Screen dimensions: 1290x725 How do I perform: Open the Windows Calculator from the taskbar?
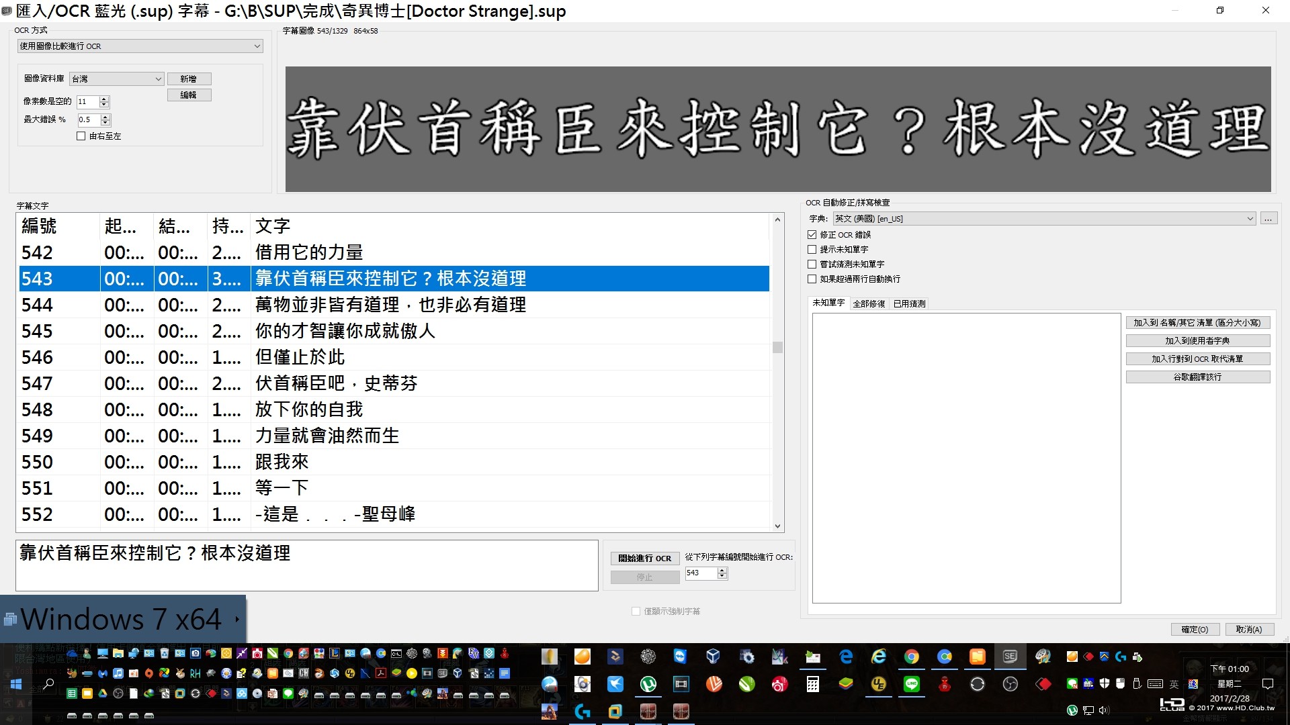pyautogui.click(x=812, y=684)
